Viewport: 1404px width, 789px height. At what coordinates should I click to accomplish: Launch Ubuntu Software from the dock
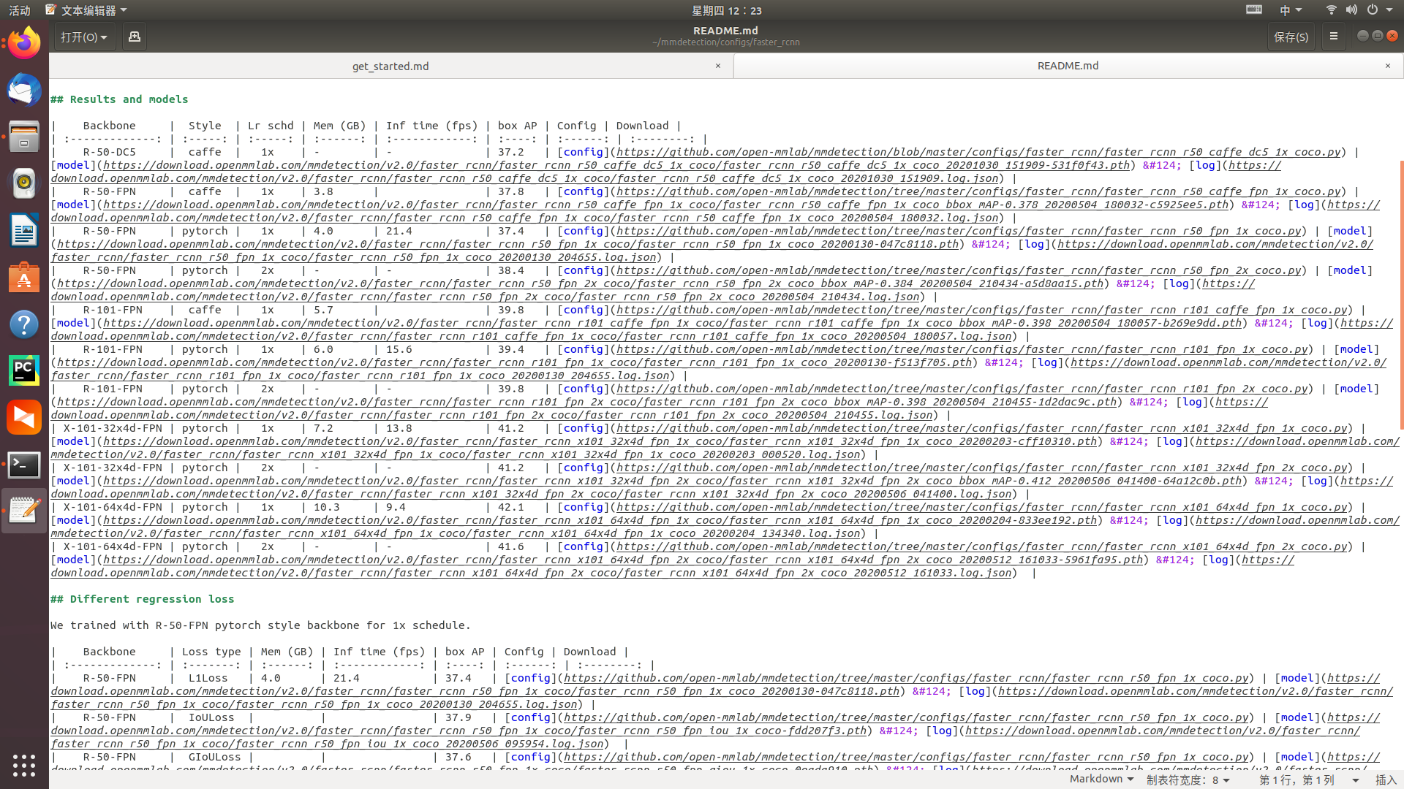point(24,277)
